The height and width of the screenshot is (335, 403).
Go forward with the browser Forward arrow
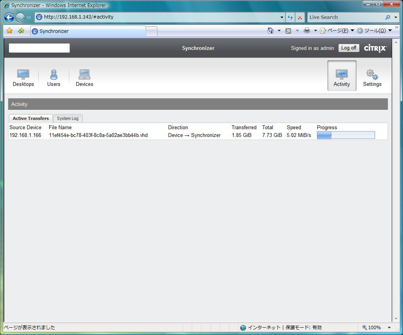coord(20,17)
